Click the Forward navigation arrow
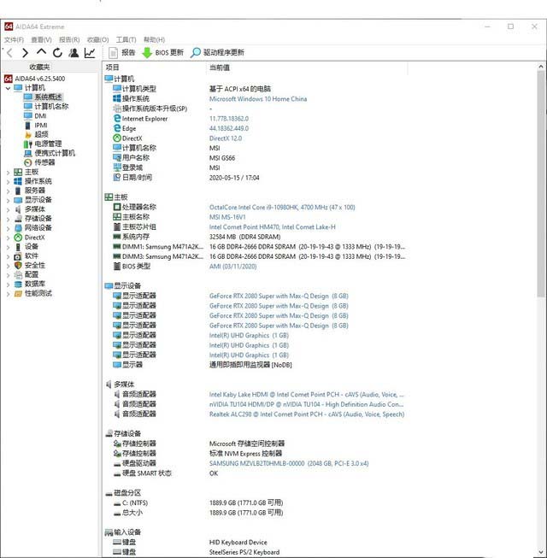Screen dimensions: 547x558 point(25,53)
